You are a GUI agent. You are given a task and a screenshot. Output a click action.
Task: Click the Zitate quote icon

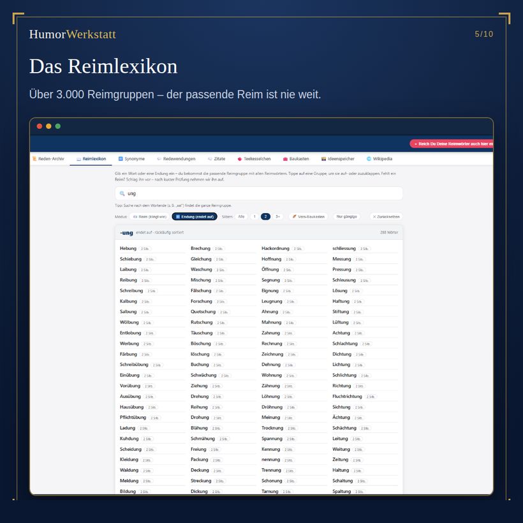pos(210,159)
